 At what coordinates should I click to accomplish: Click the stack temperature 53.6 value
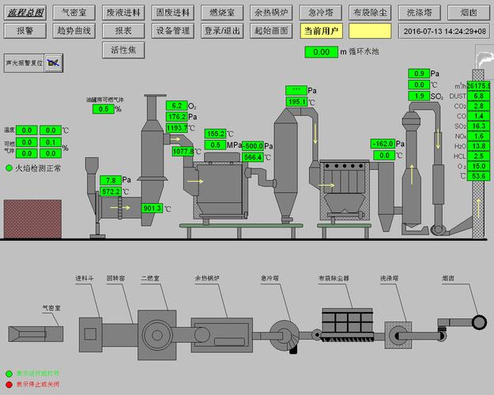coord(478,176)
